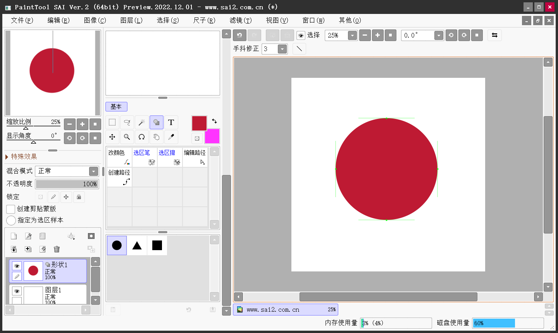The width and height of the screenshot is (558, 333).
Task: Toggle the eye icon next to 选择
Action: 301,36
